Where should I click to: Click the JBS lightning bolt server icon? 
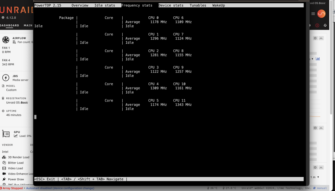coord(6,78)
